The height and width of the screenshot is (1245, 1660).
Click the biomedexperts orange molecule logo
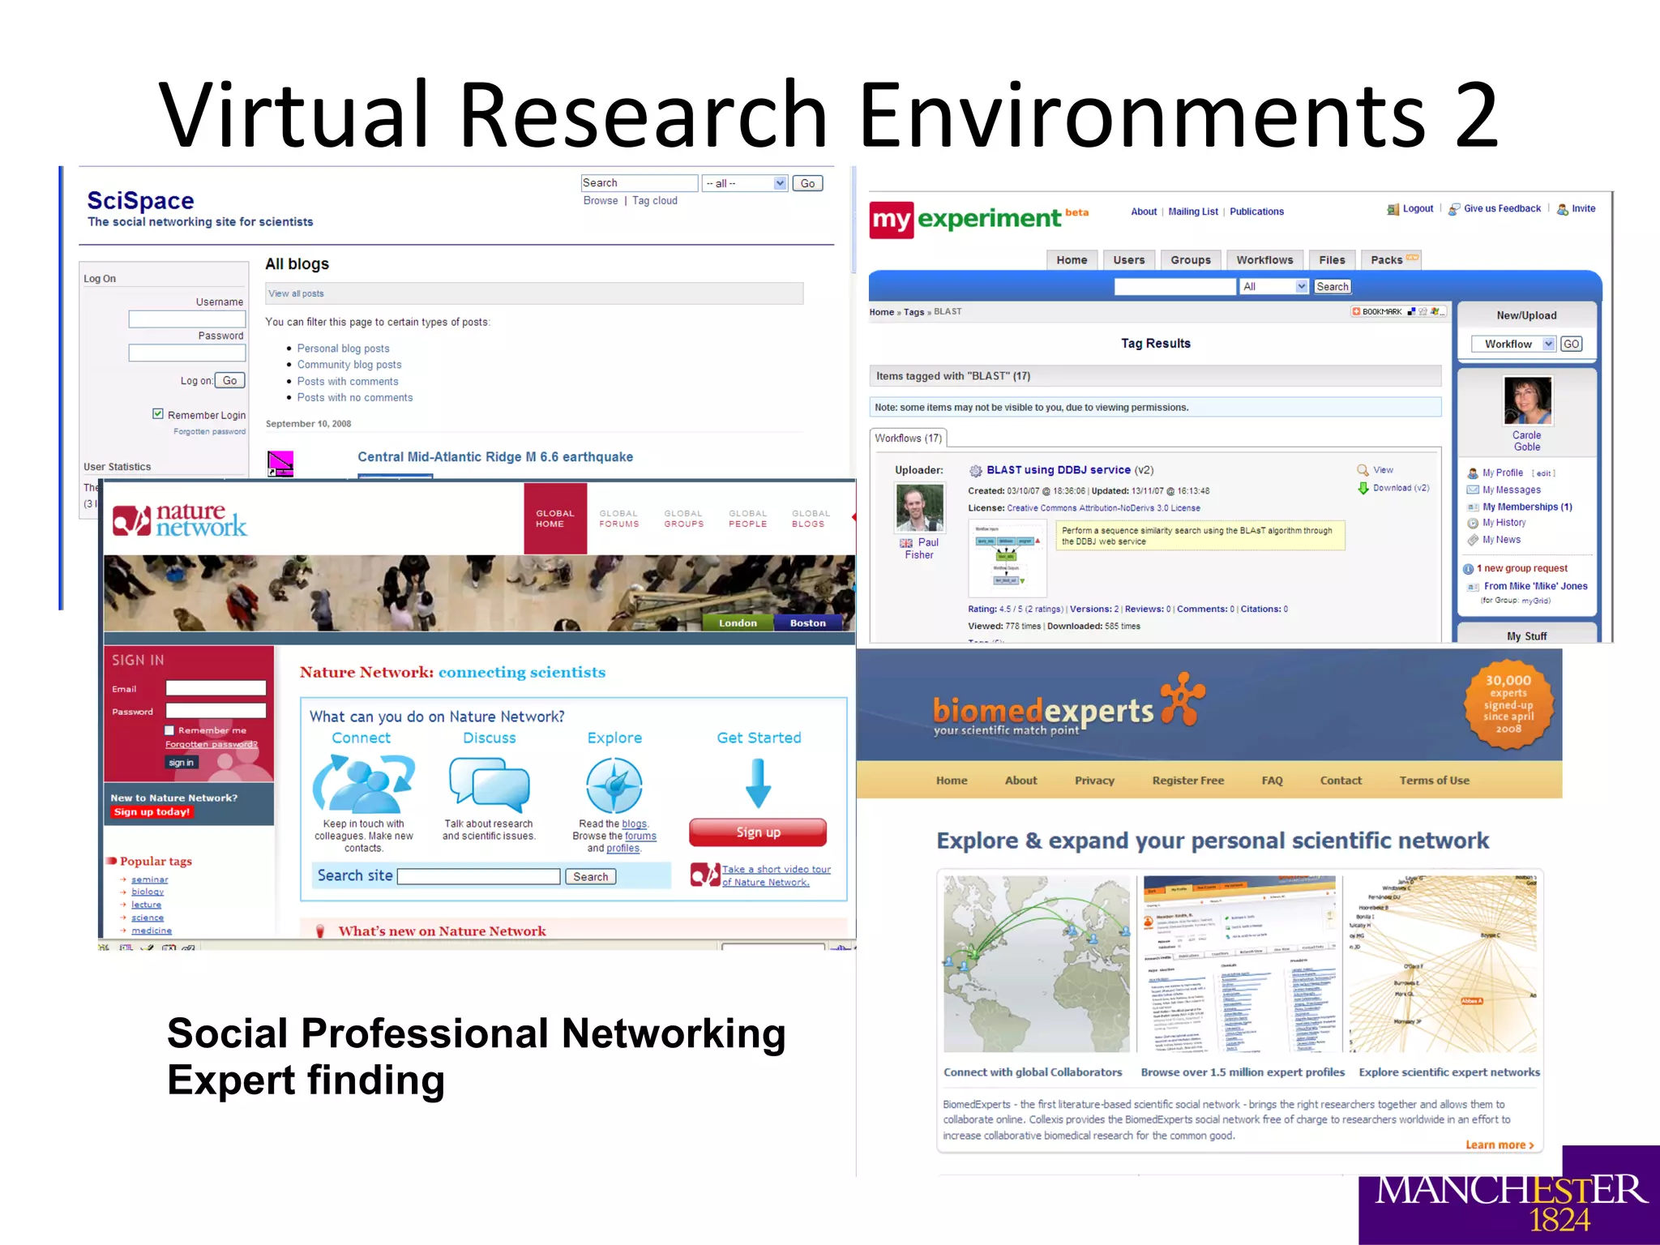pyautogui.click(x=1183, y=697)
